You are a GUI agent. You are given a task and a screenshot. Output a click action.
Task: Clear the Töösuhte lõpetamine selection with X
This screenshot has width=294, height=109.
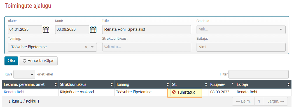click(86, 47)
